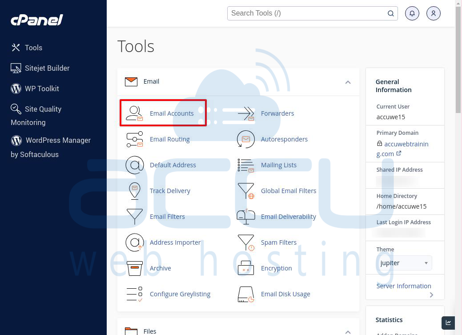The image size is (462, 335).
Task: Open the Theme dropdown showing Jupiter
Action: point(404,262)
